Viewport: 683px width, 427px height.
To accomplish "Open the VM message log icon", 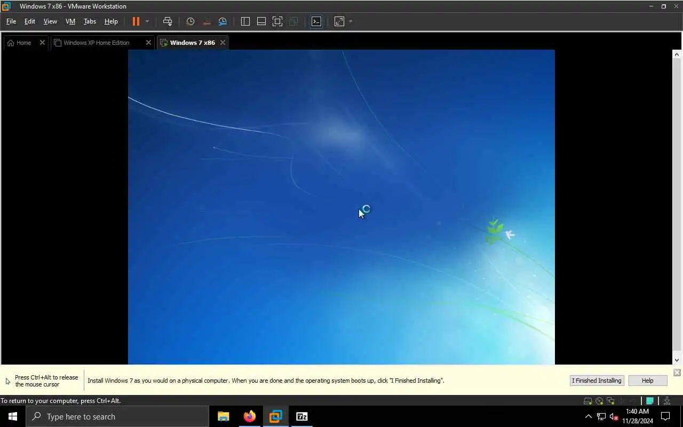I will (650, 401).
